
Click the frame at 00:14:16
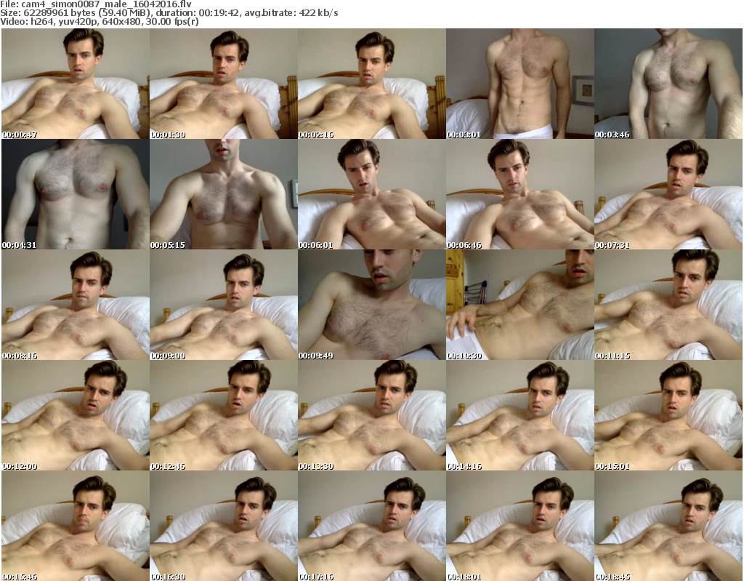coord(520,416)
